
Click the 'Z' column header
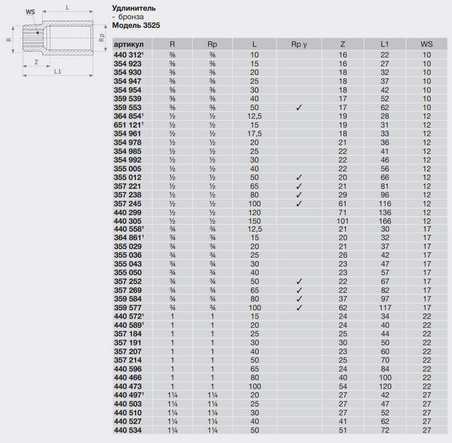tap(342, 44)
